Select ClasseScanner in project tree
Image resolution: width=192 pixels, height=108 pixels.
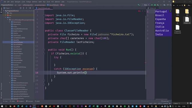tap(17, 51)
